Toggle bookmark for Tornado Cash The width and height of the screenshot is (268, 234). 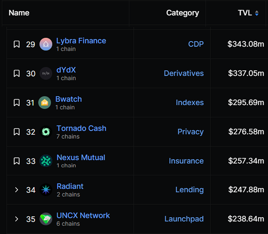[x=17, y=132]
